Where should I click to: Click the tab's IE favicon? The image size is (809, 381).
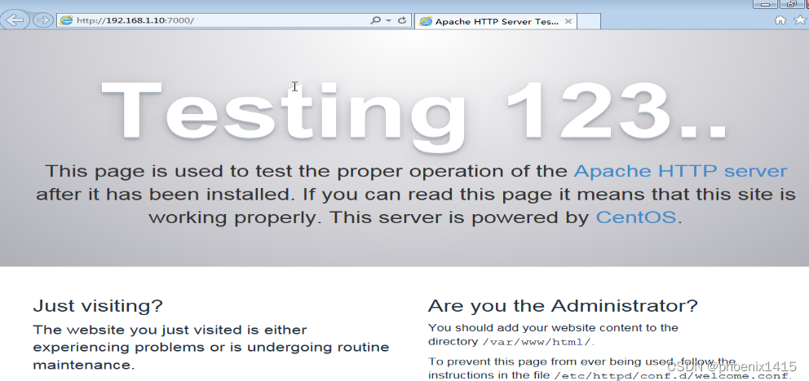426,22
